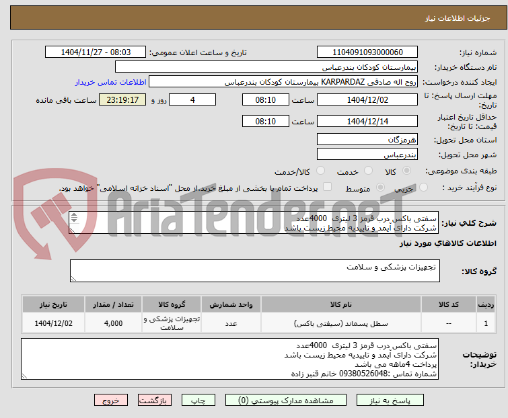Viewport: 508px width, 418px height.
Task: Click the response deadline date 1404/12/02 field
Action: point(367,99)
